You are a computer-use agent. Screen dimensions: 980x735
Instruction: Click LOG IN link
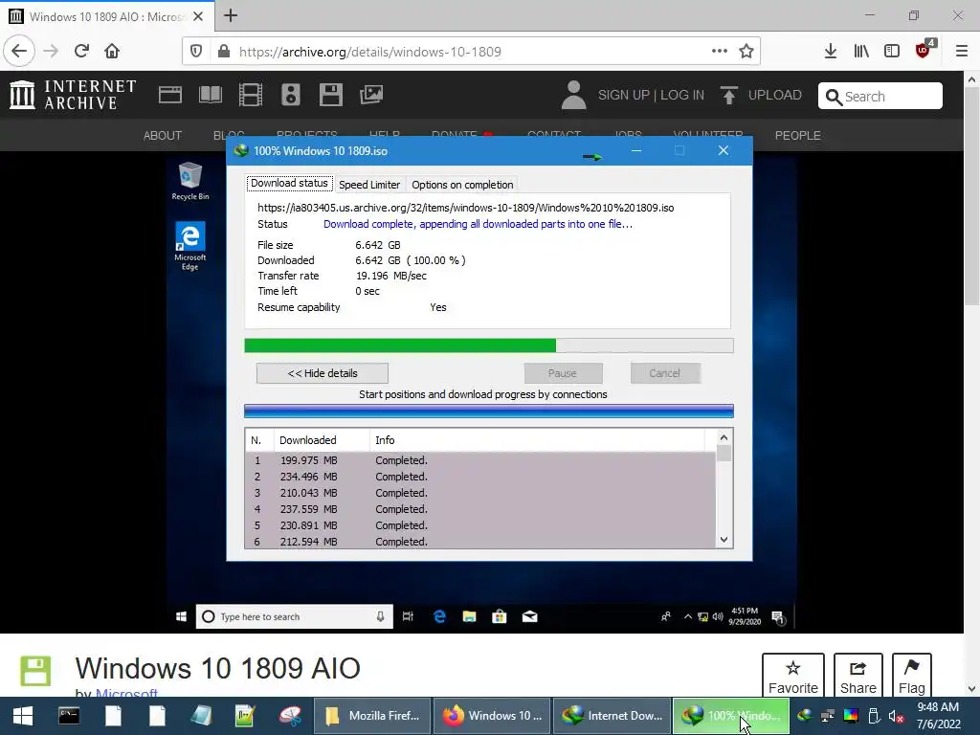pos(681,95)
